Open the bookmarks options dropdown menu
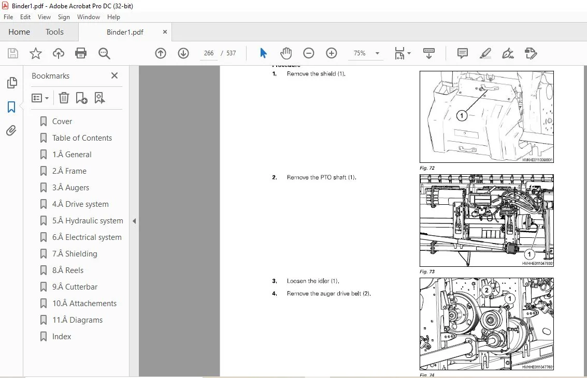 (x=40, y=98)
